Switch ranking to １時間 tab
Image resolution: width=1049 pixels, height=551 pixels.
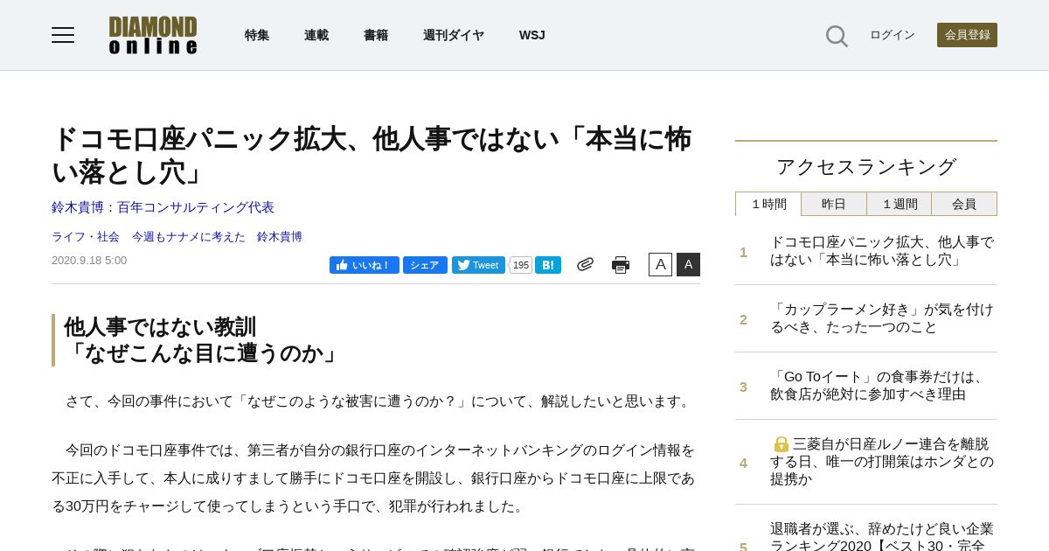coord(768,204)
